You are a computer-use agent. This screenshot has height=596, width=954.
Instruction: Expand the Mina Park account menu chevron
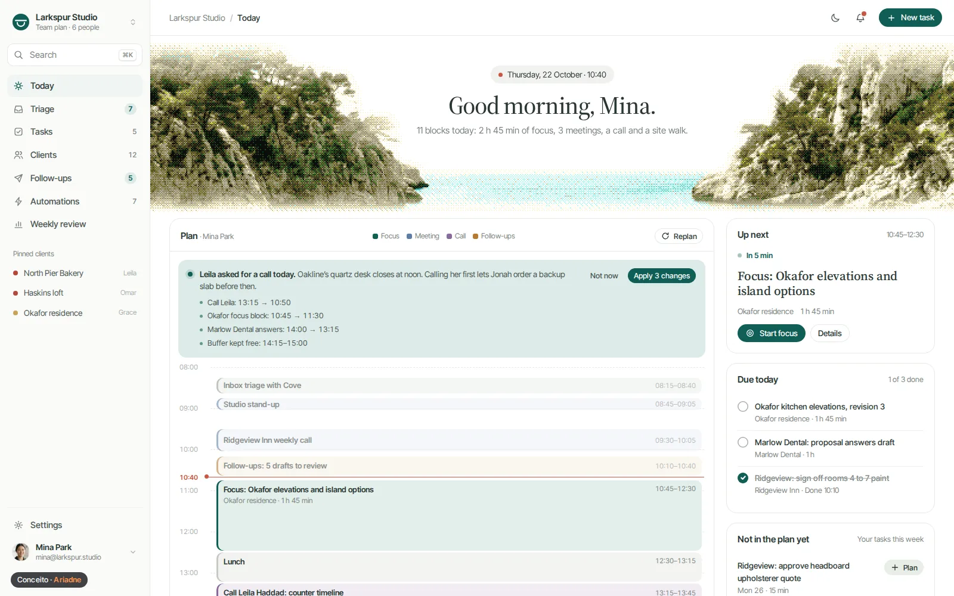click(x=133, y=552)
